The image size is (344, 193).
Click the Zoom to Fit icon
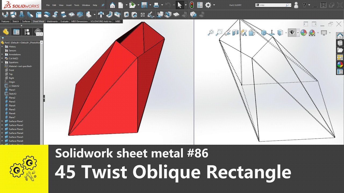[x=211, y=33]
